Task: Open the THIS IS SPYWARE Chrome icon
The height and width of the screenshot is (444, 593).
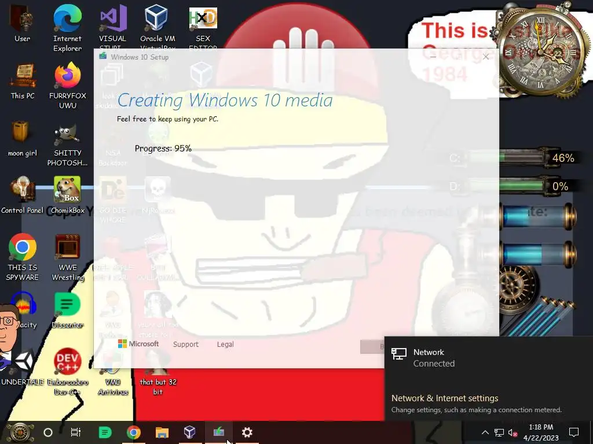Action: click(x=23, y=257)
